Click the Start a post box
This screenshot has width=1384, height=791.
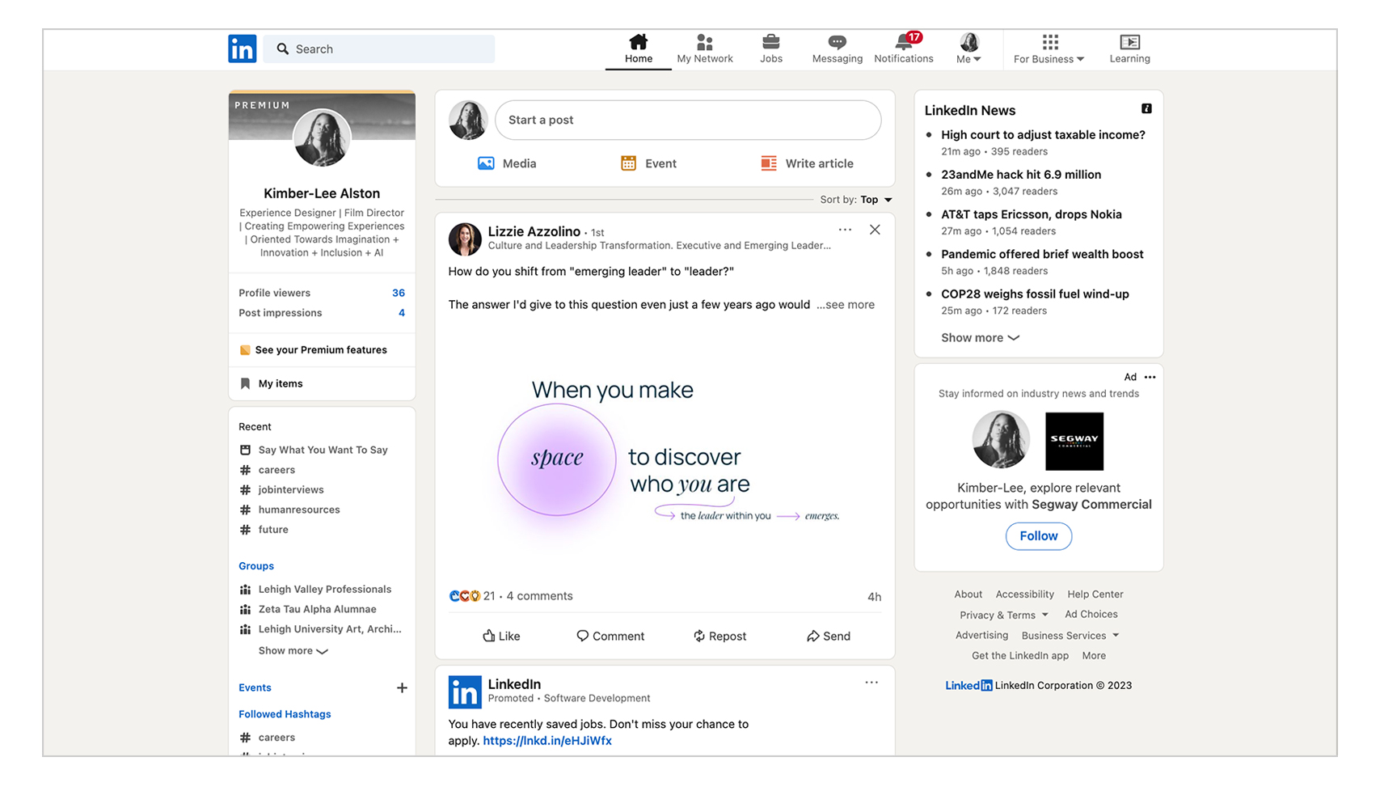click(x=688, y=120)
